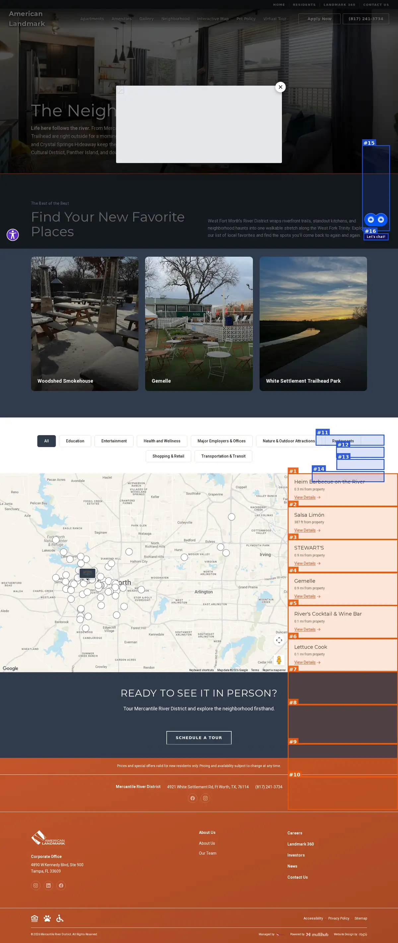Open Keyboard shortcuts on the map
398x943 pixels.
coord(201,670)
